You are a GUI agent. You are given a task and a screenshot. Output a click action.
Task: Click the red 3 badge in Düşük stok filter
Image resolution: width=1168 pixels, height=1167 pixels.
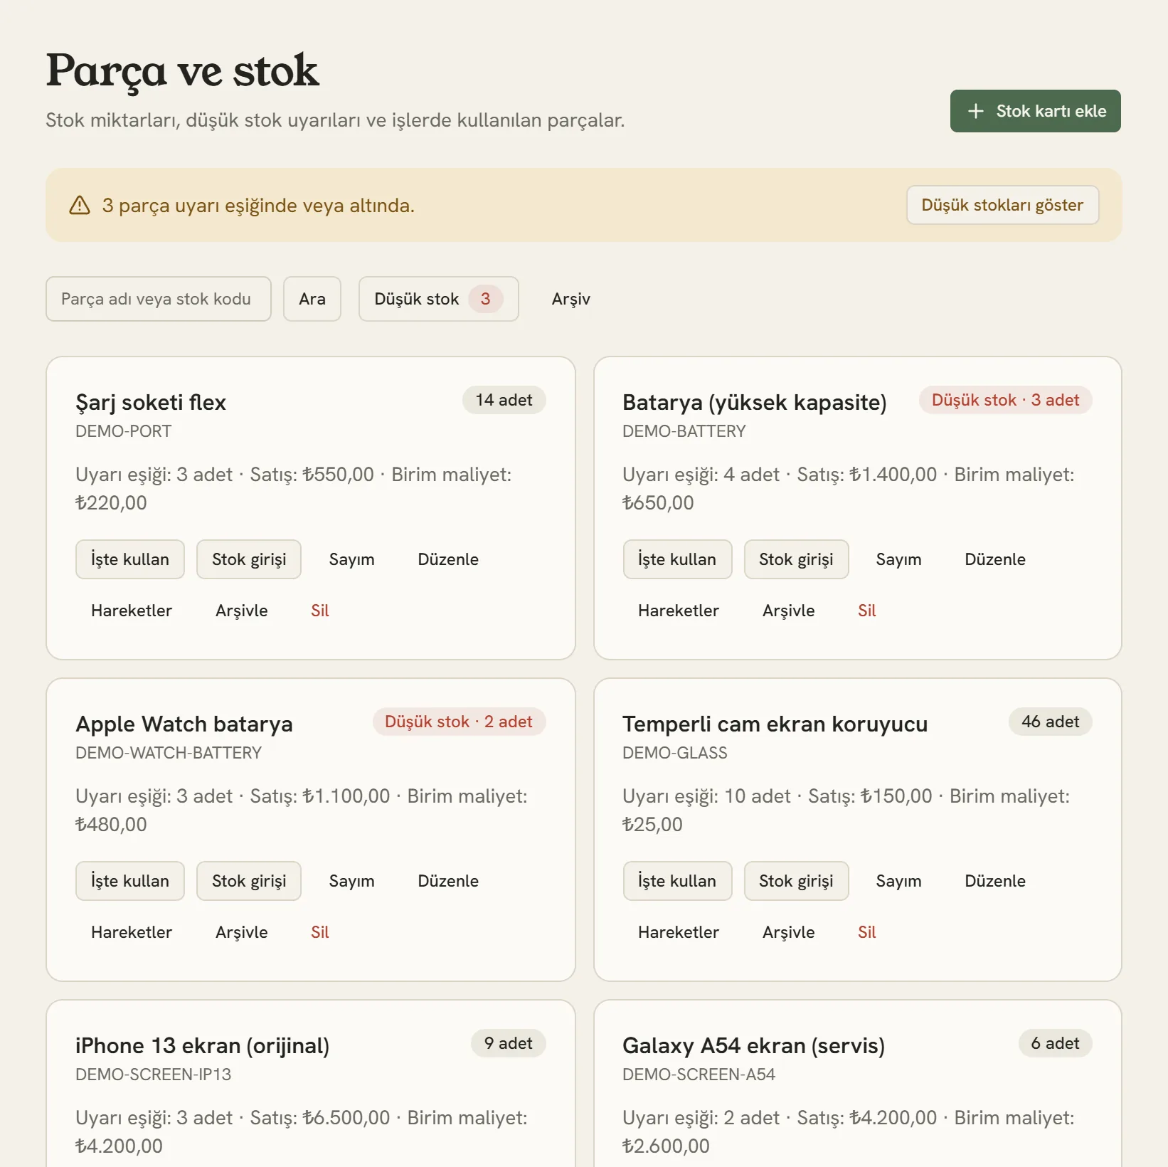click(485, 299)
